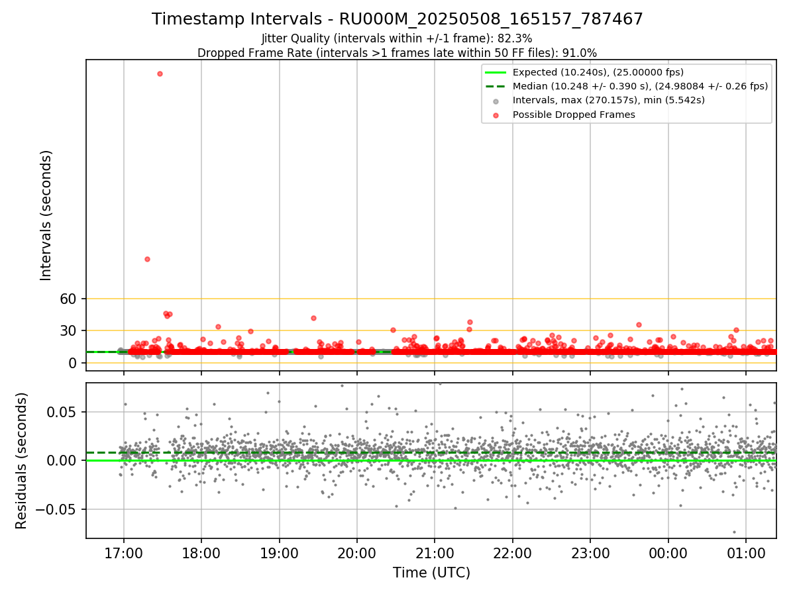Image resolution: width=795 pixels, height=596 pixels.
Task: Click the x-axis tick label '21:00'
Action: 435,553
